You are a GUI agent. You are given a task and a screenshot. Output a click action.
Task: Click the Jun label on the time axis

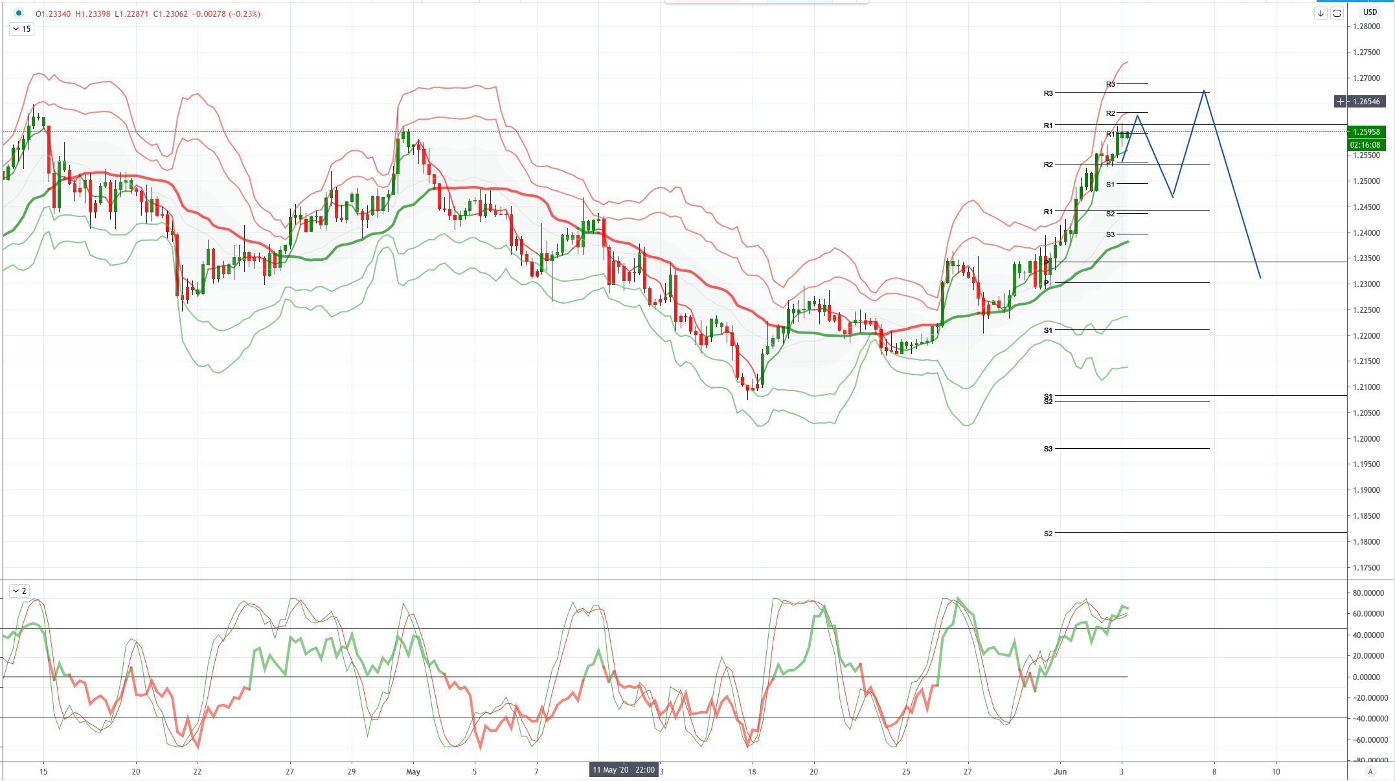1060,771
